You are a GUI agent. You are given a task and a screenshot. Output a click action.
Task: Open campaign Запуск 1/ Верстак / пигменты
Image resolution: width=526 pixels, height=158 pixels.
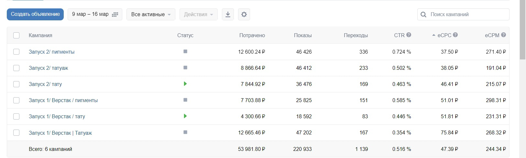tap(63, 100)
